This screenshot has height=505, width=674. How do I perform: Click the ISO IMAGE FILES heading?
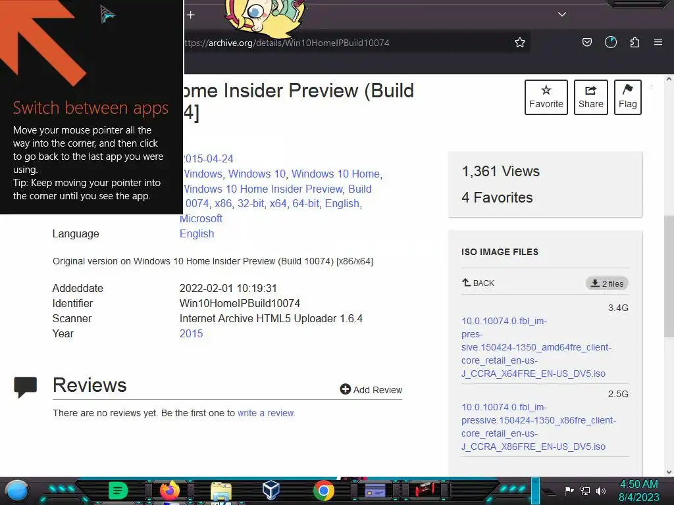coord(500,252)
